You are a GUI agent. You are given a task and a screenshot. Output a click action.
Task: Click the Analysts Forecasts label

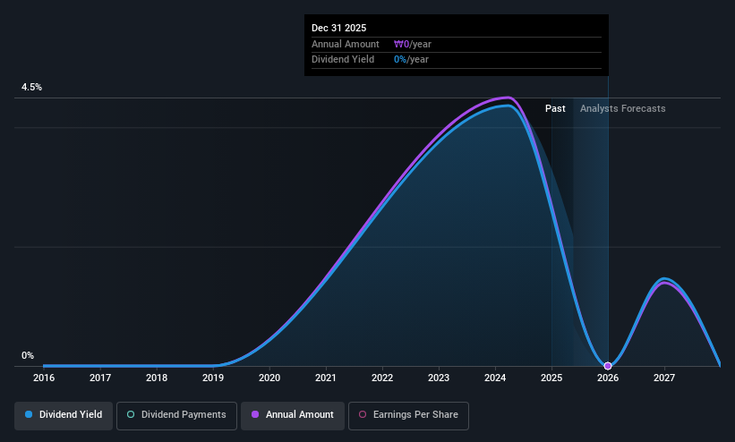pos(622,109)
